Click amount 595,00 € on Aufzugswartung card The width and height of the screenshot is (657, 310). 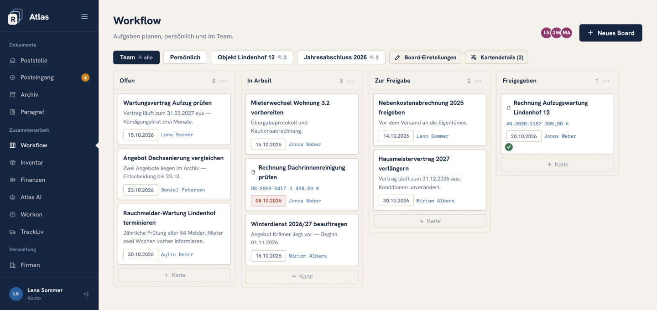click(x=557, y=124)
